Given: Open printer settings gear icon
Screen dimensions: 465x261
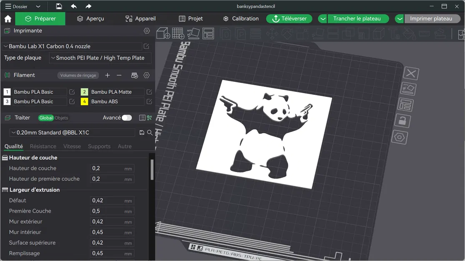Looking at the screenshot, I should pos(147,30).
